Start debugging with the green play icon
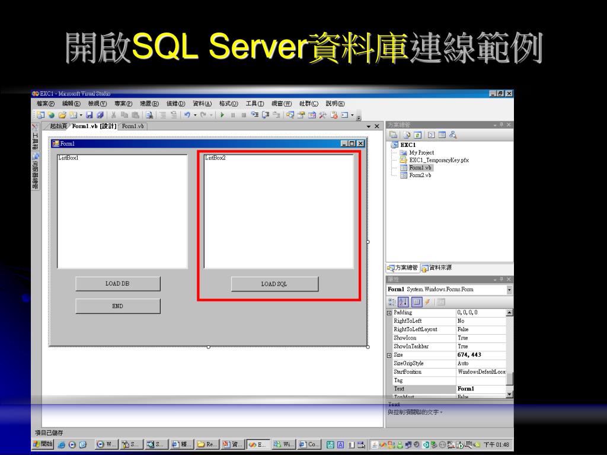Image resolution: width=607 pixels, height=455 pixels. click(222, 115)
